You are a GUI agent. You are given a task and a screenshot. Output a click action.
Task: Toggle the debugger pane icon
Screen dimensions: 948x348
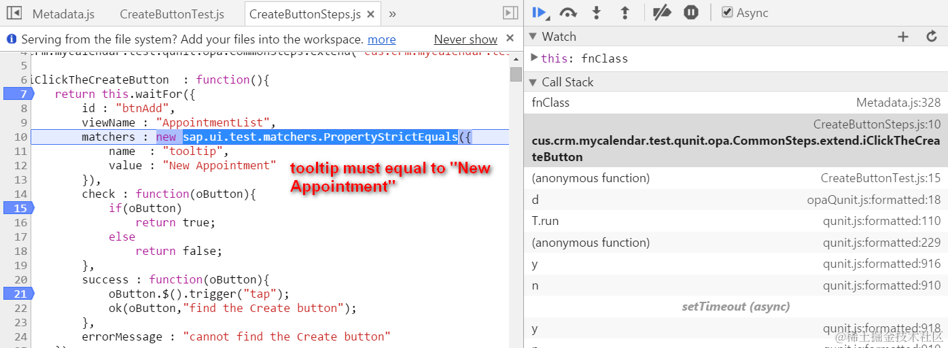[x=510, y=13]
